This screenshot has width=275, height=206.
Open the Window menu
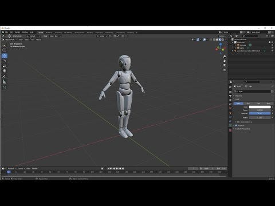25,33
